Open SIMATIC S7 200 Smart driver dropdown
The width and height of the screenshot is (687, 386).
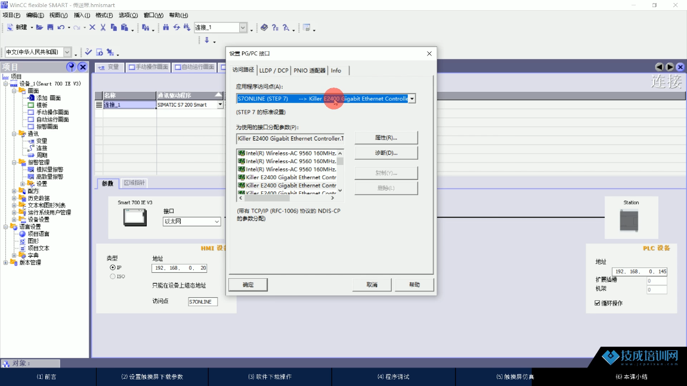220,105
